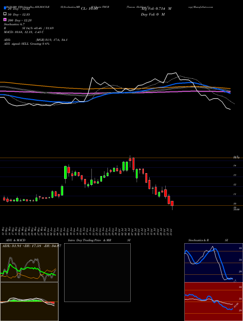Click the 'Intra Day Trading Price & MRSI' title
243x321 pixels.
click(99, 240)
